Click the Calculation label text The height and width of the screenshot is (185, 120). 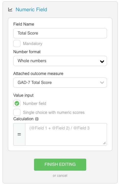(23, 119)
